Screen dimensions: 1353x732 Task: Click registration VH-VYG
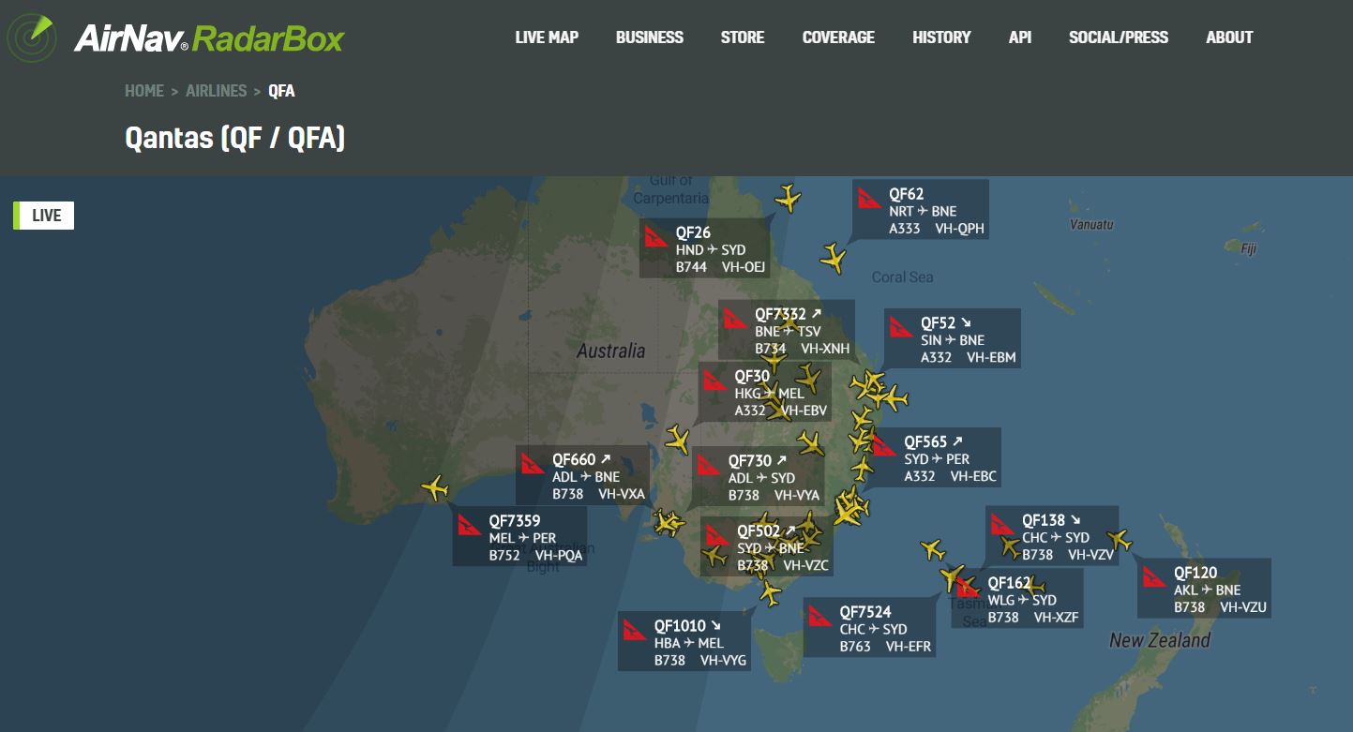(x=724, y=660)
